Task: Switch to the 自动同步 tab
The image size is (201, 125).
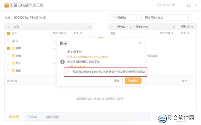Action: coord(53,117)
